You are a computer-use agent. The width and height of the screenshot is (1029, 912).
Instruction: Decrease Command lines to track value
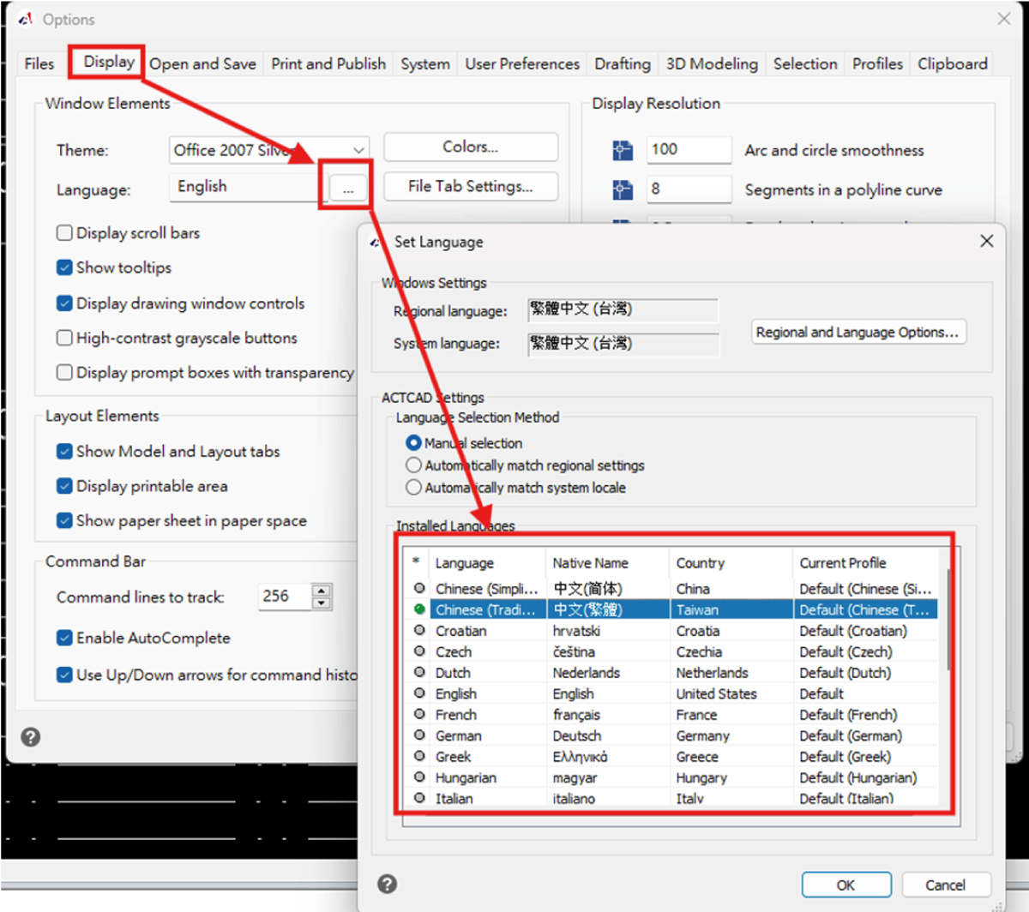point(322,603)
